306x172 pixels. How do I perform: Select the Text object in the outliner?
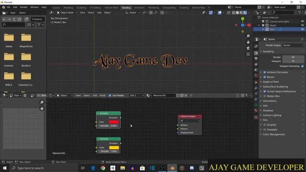pyautogui.click(x=272, y=29)
